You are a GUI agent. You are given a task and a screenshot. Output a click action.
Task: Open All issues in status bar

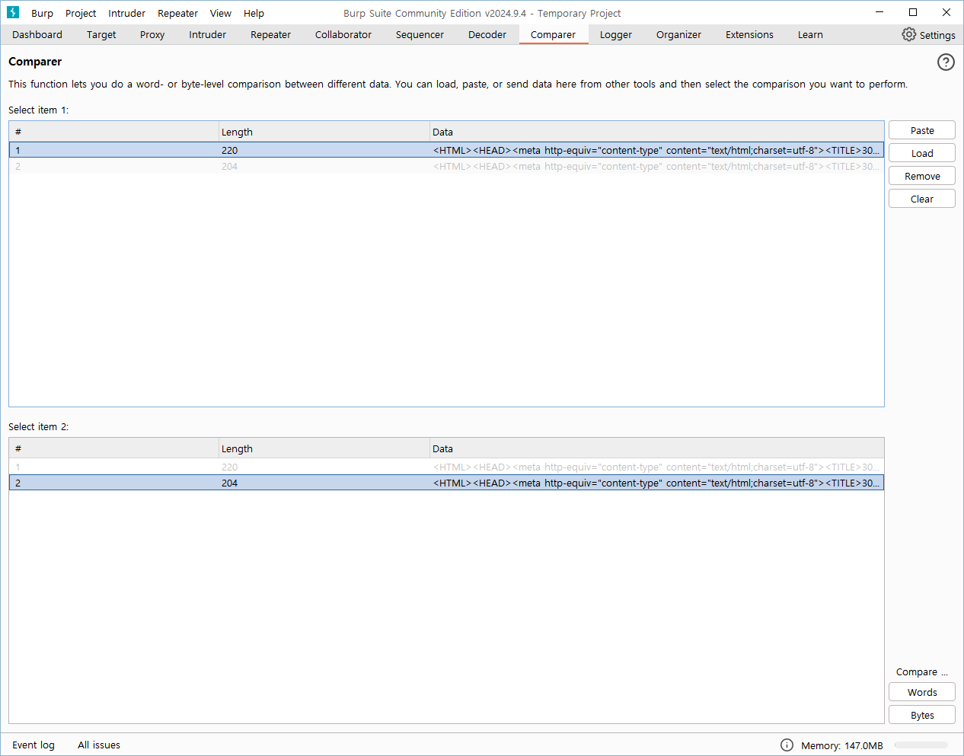coord(99,745)
